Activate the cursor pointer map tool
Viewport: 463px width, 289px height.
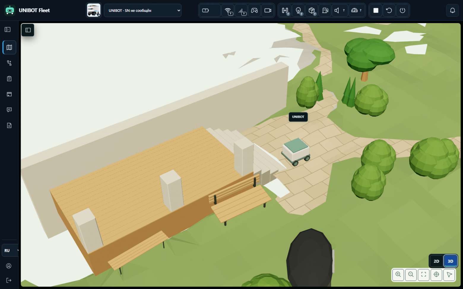pyautogui.click(x=449, y=274)
